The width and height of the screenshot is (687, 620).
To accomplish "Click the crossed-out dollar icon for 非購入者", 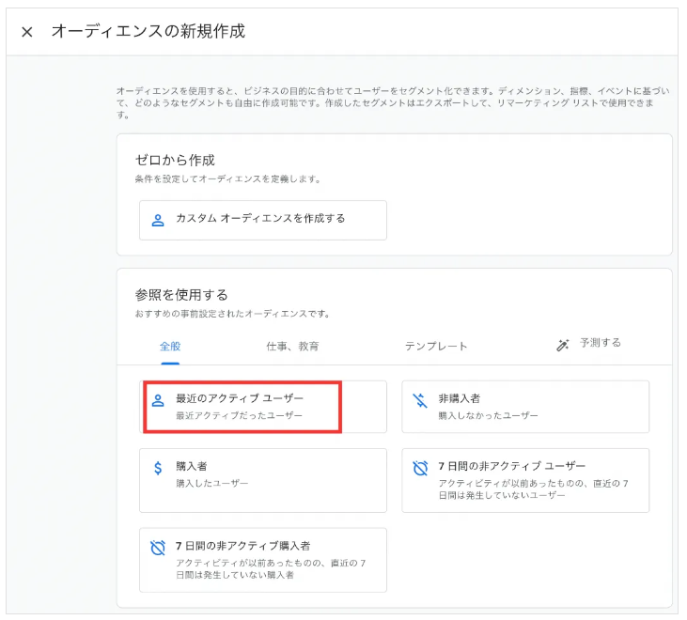I will tap(420, 400).
